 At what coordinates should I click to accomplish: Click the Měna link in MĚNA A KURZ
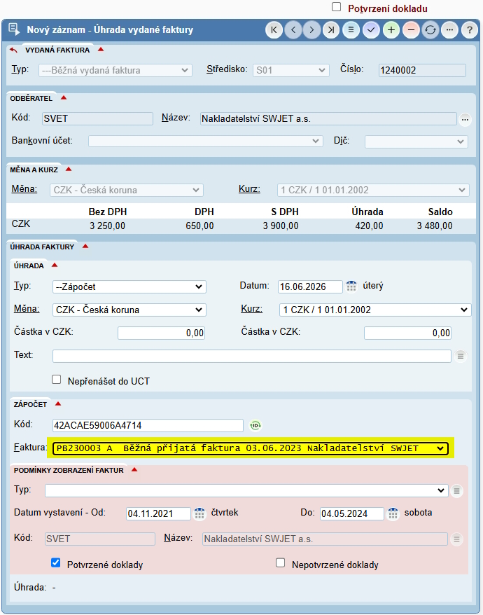24,189
